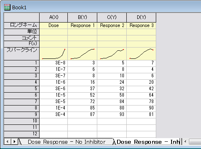Open the Dose column sparkline
The width and height of the screenshot is (201, 149).
(54, 54)
